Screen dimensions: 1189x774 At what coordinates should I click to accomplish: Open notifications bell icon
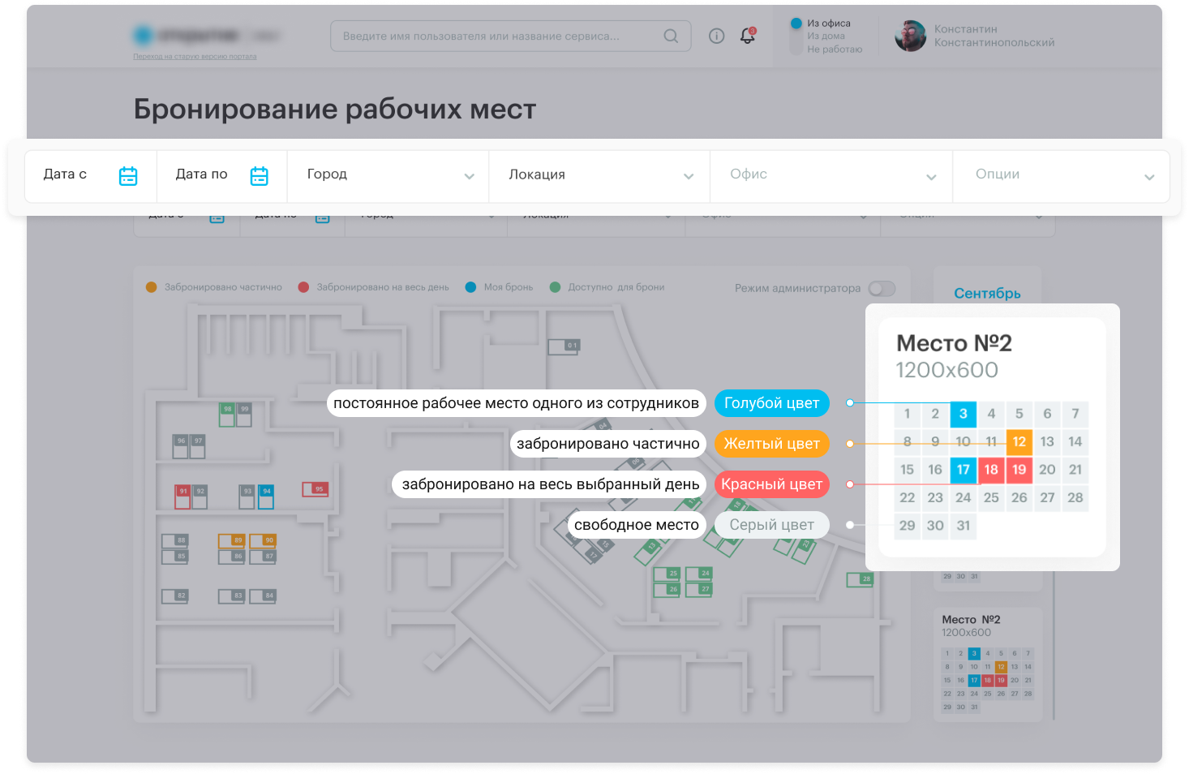pos(747,37)
